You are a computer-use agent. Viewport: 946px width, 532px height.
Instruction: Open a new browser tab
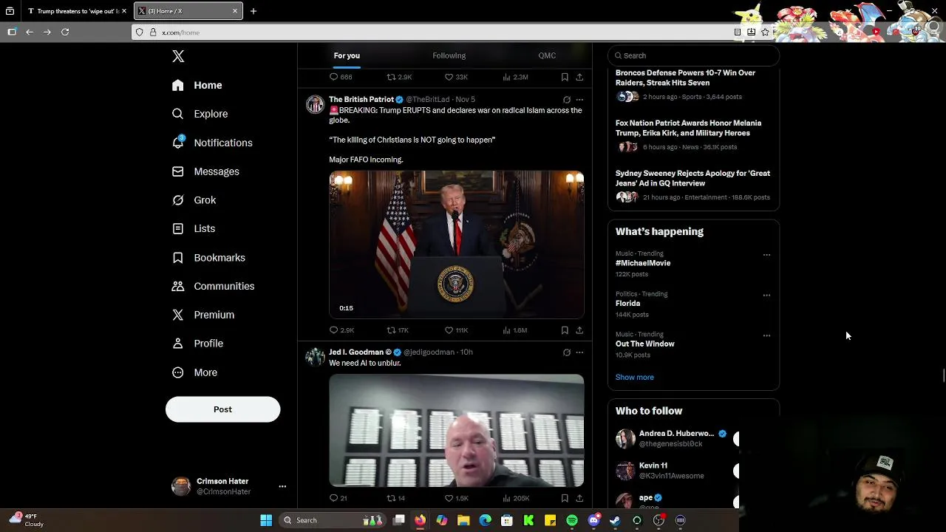click(x=253, y=11)
